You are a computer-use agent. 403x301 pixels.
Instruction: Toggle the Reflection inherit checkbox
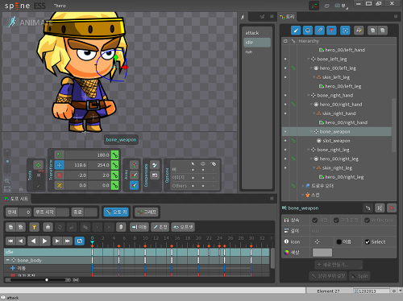tap(367, 221)
